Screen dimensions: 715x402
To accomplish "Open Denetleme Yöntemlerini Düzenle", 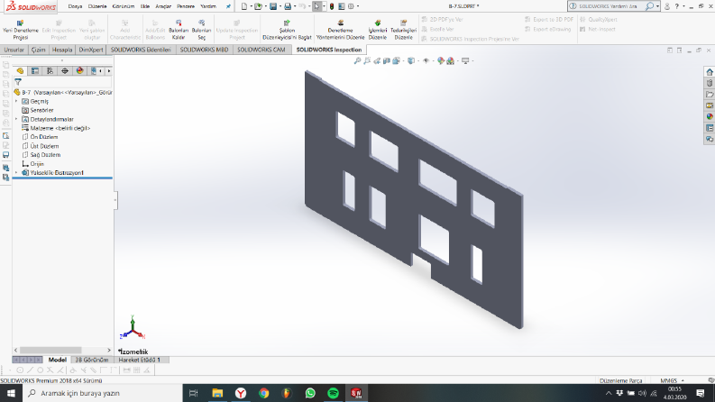I will click(340, 30).
